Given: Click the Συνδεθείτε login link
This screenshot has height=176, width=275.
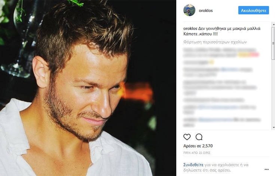Looking at the screenshot, I should coord(193,165).
